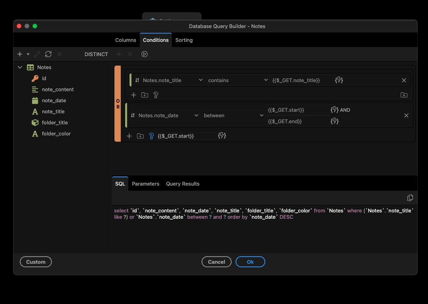Toggle the orange OR group operator bar
This screenshot has height=304, width=428.
[x=118, y=104]
